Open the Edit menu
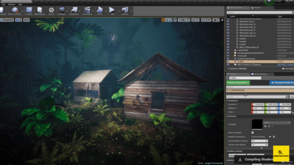The image size is (294, 165). pos(3,4)
